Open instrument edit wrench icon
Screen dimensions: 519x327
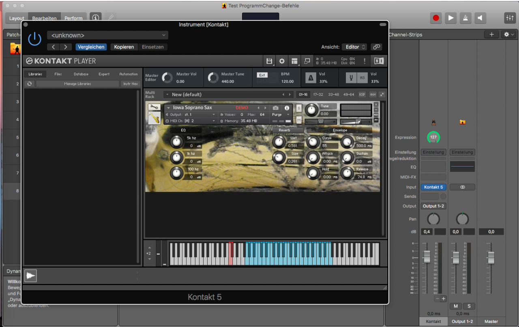pos(154,107)
